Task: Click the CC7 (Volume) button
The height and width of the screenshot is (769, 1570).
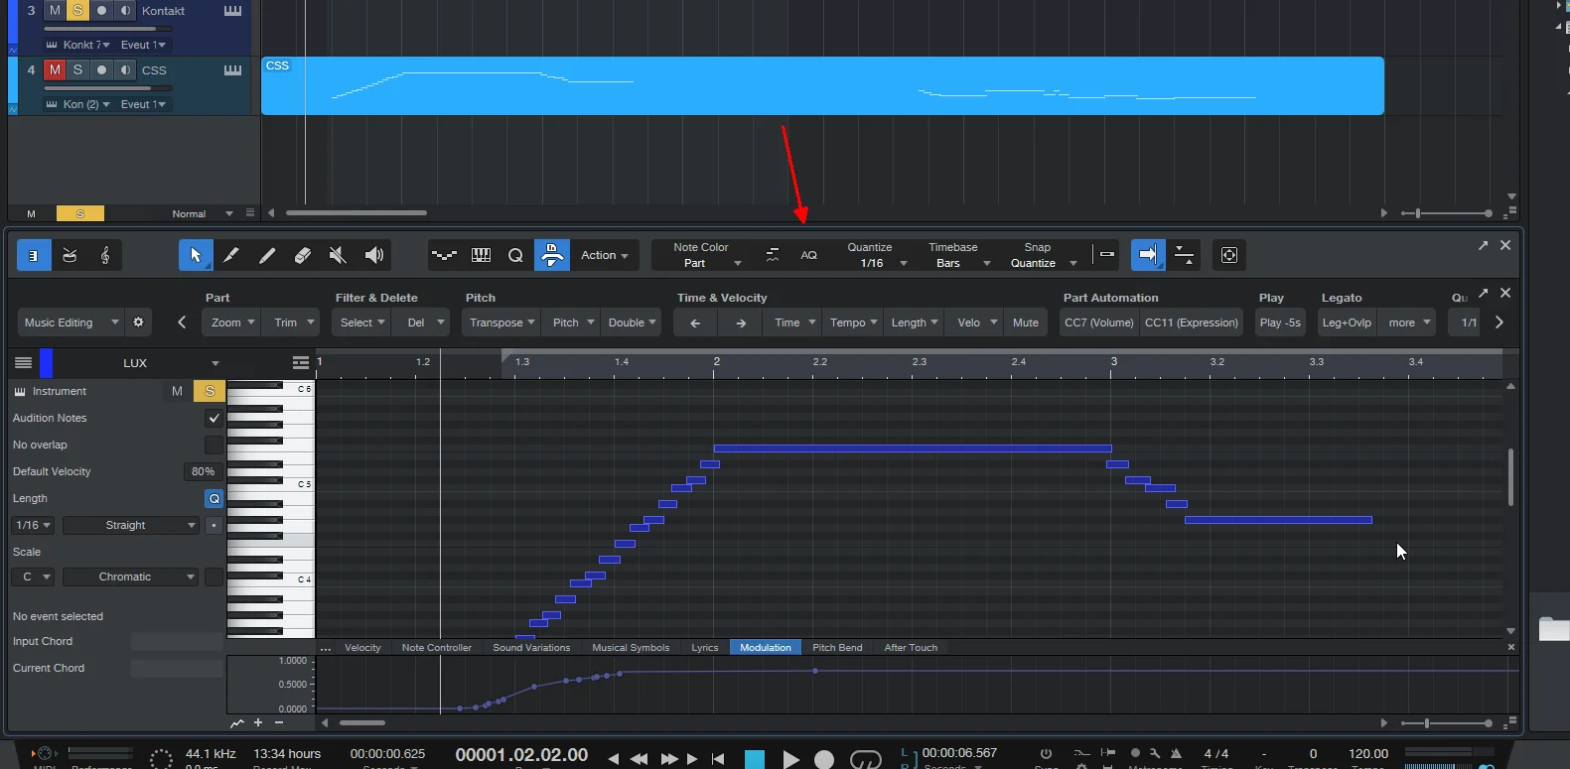Action: pos(1098,322)
